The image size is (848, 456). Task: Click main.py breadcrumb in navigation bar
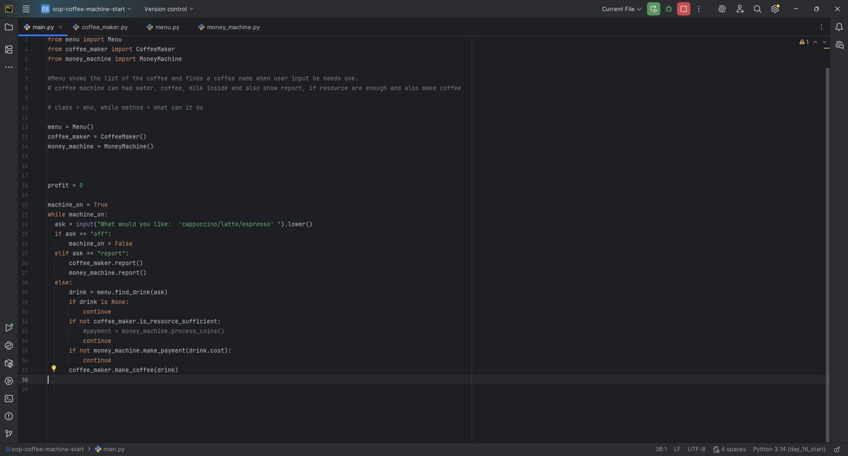click(110, 449)
